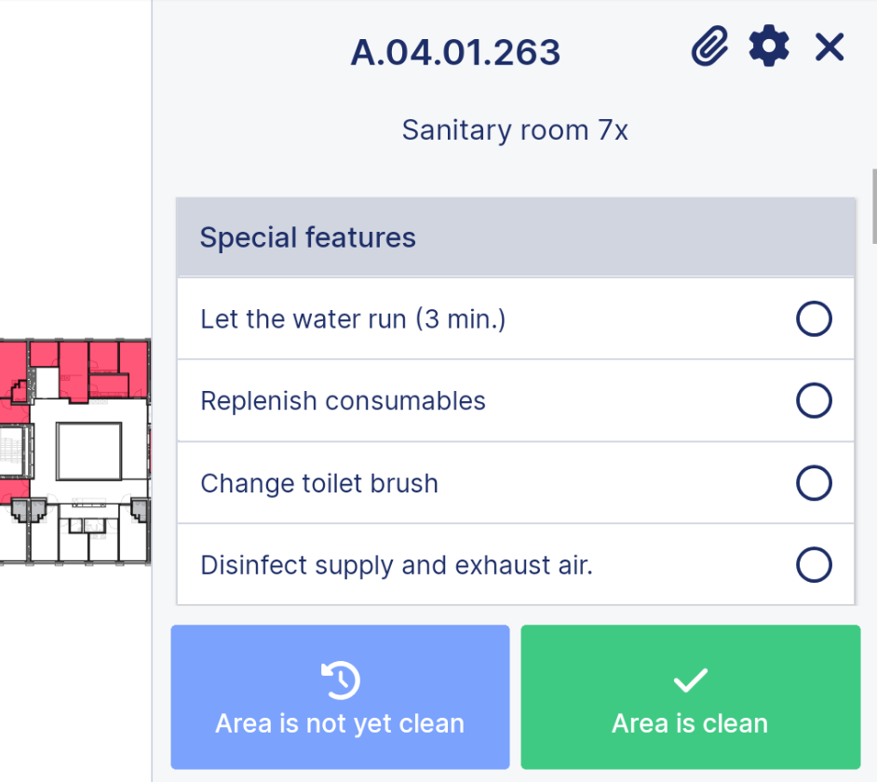Image resolution: width=877 pixels, height=782 pixels.
Task: Select the 'Change toilet brush' row label
Action: pos(319,483)
